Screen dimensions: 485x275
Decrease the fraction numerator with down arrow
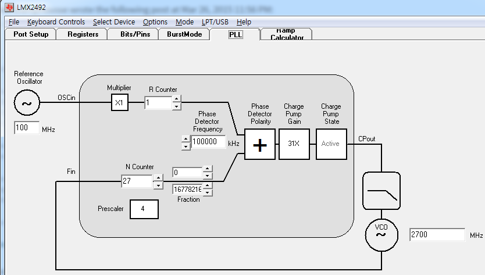coord(208,176)
